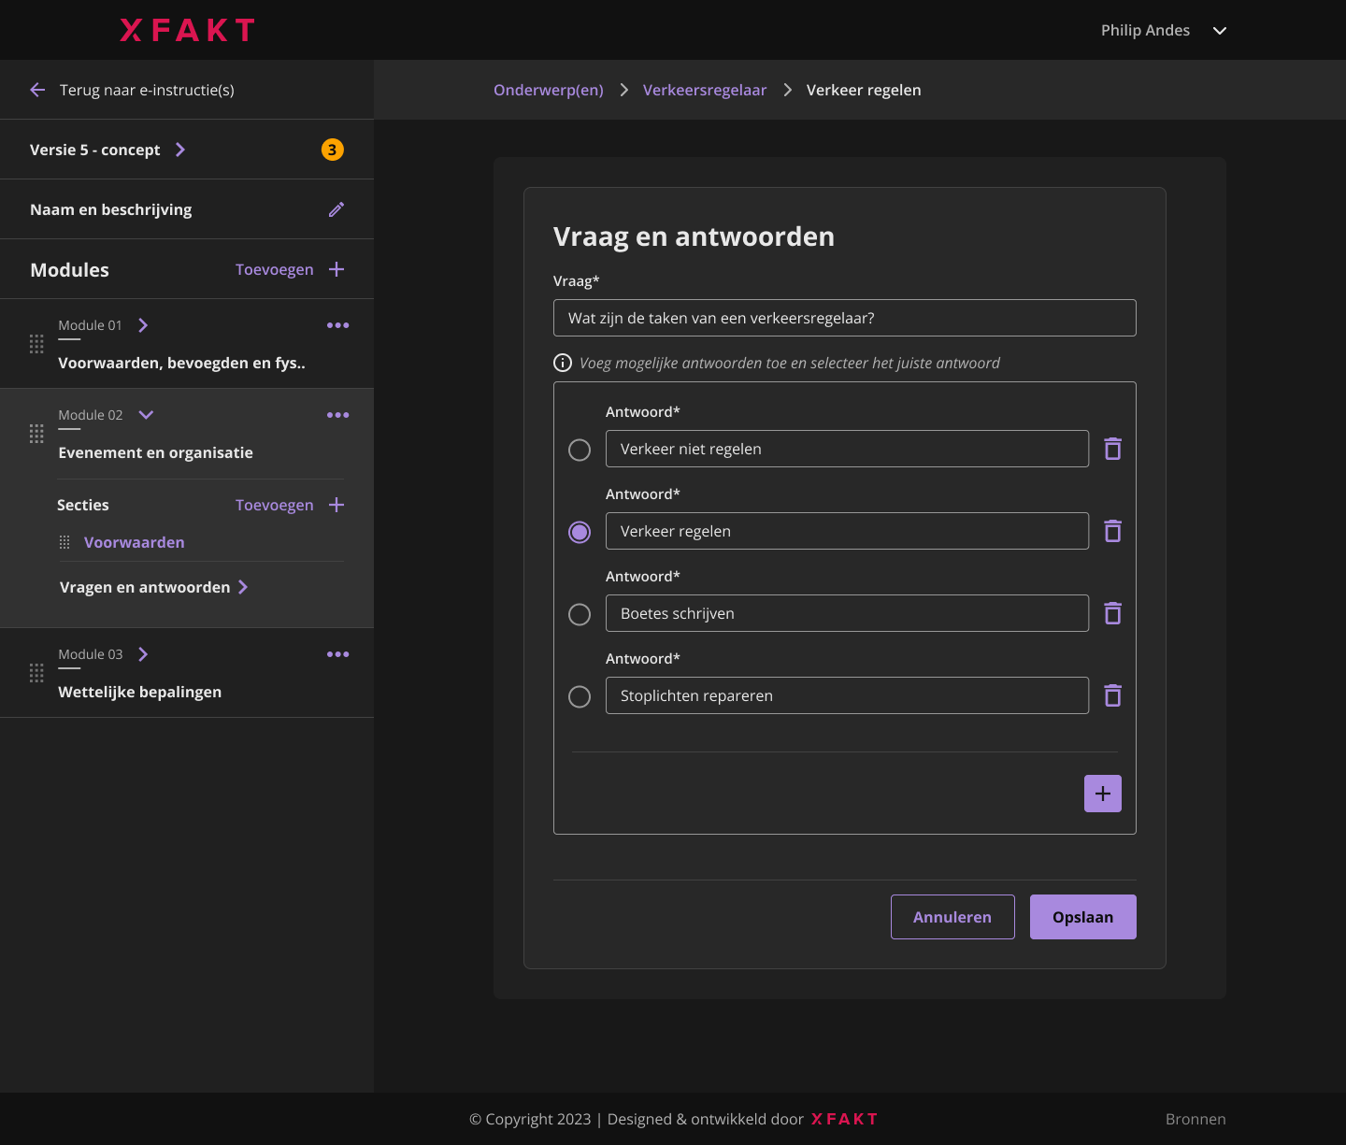This screenshot has height=1145, width=1346.
Task: Delete the answer 'Stoplichten repareren'
Action: 1112,695
